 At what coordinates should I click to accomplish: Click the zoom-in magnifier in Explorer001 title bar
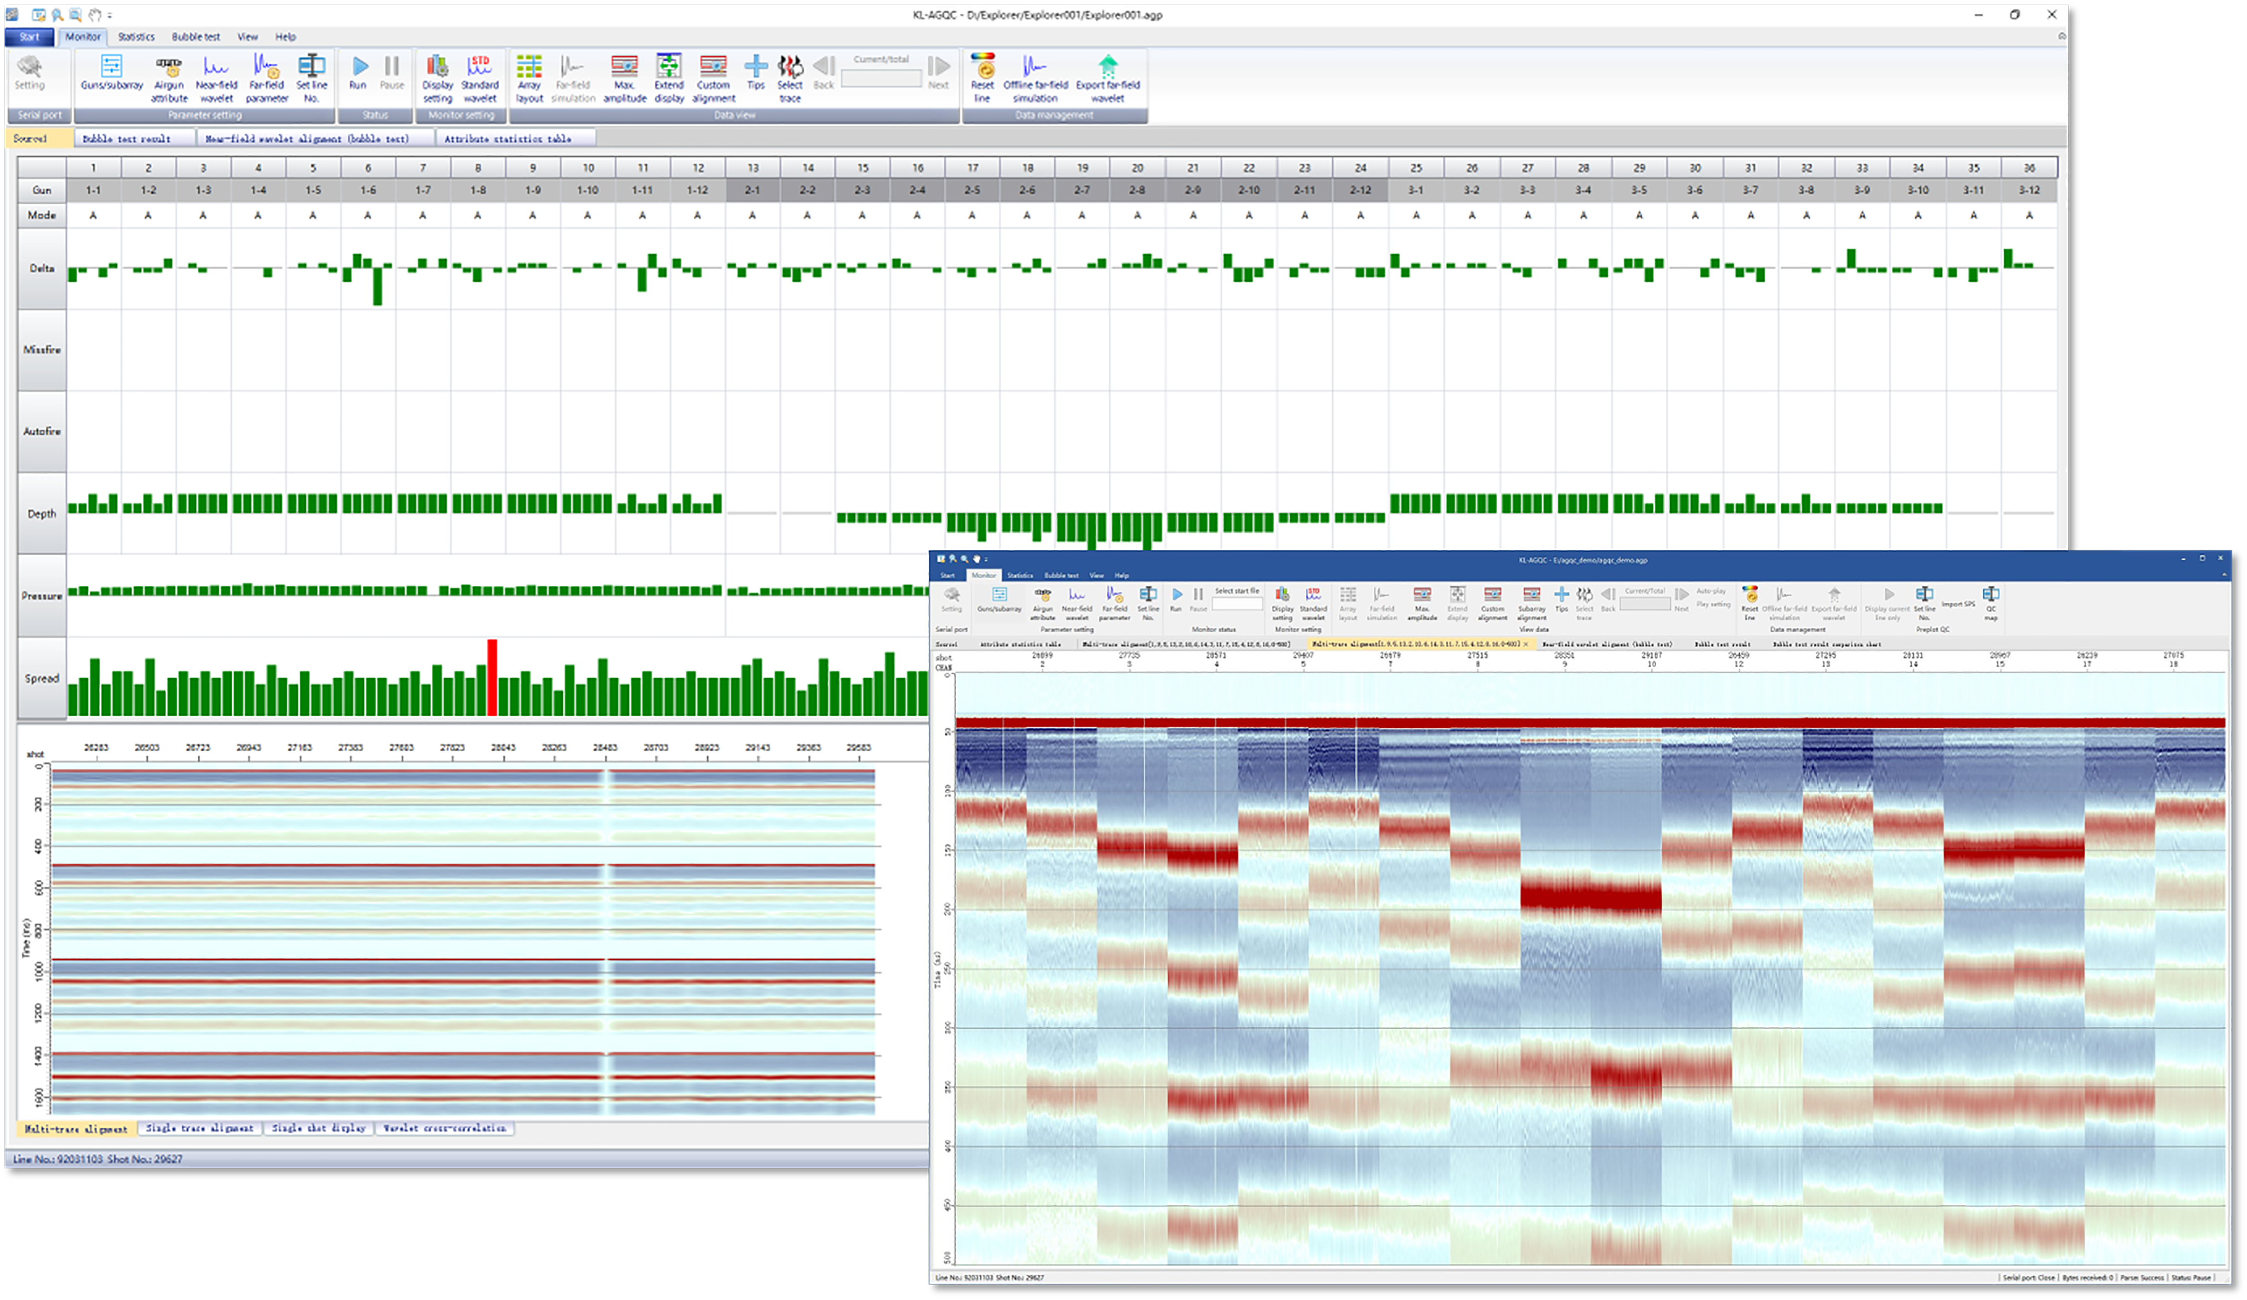coord(56,15)
